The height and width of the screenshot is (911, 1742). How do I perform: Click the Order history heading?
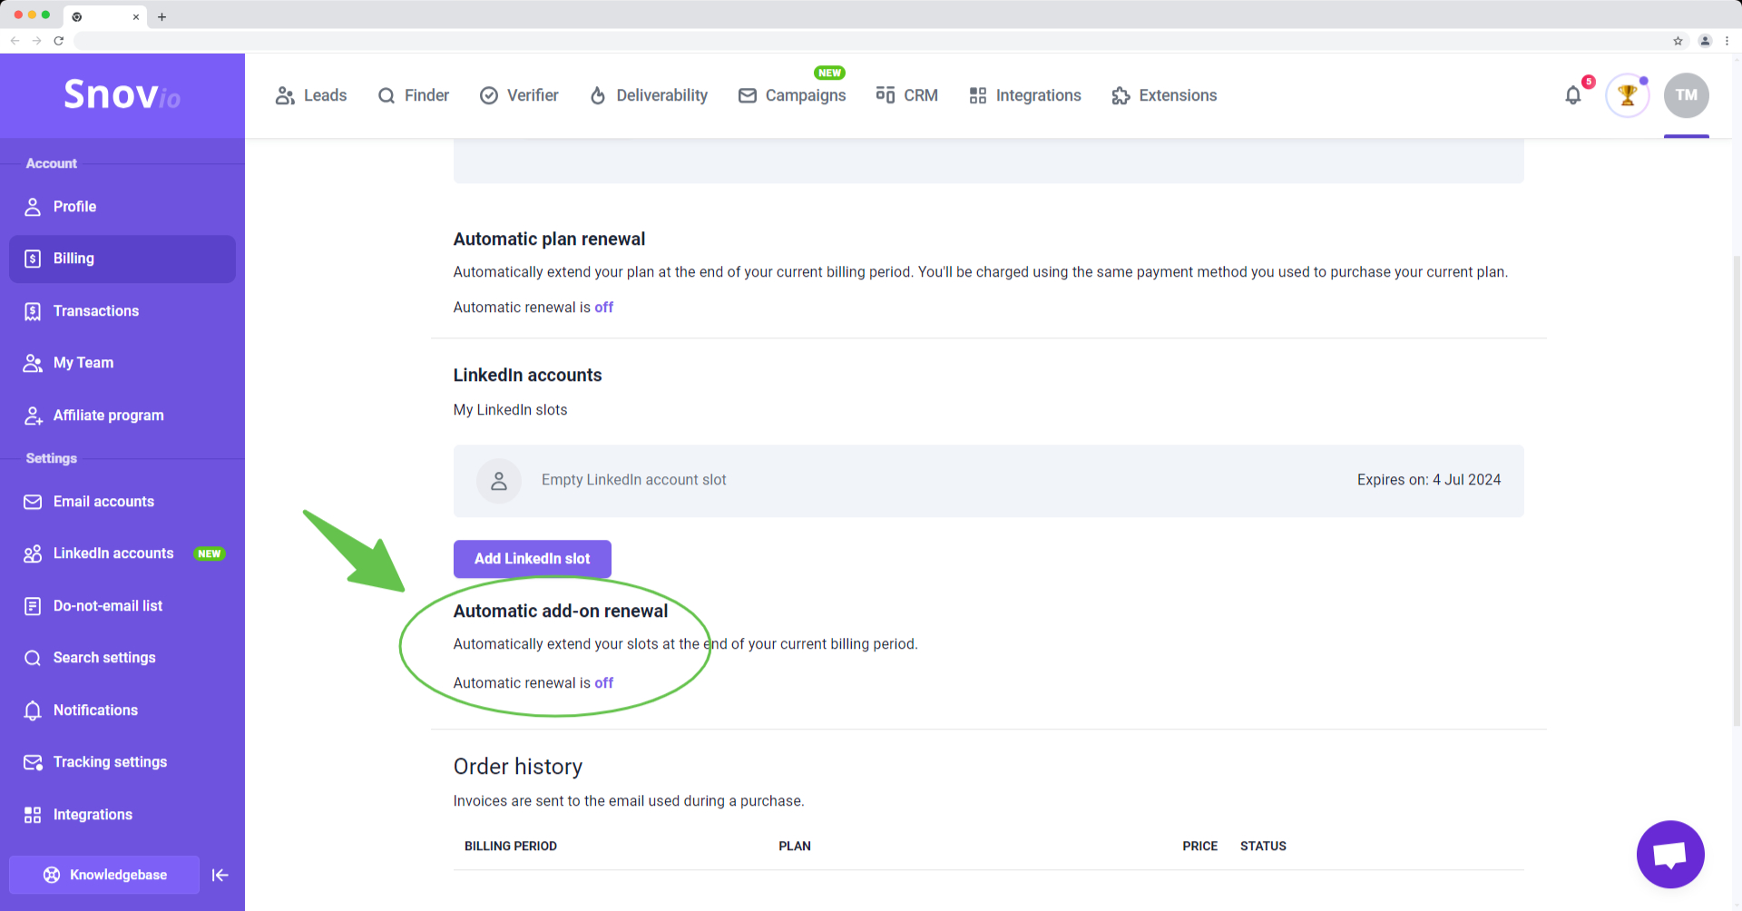518,767
